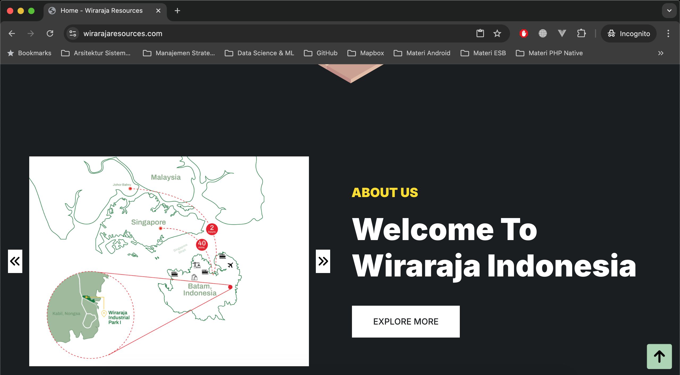Screen dimensions: 680x375
Task: Maximize the window with green button
Action: [31, 11]
